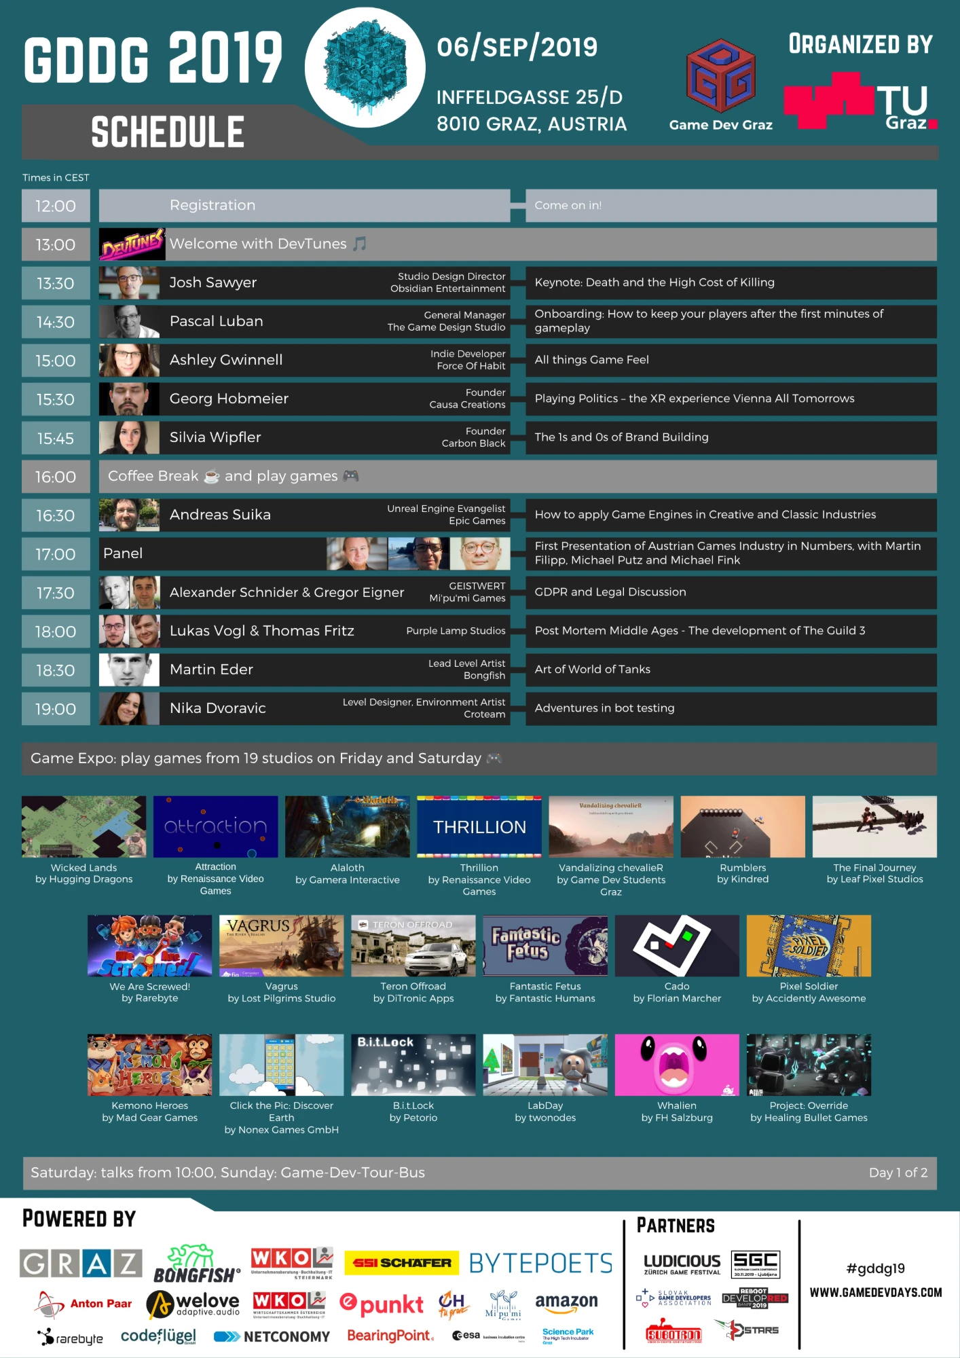Open the Fantastic Fetus game thumbnail
The image size is (960, 1358).
545,945
